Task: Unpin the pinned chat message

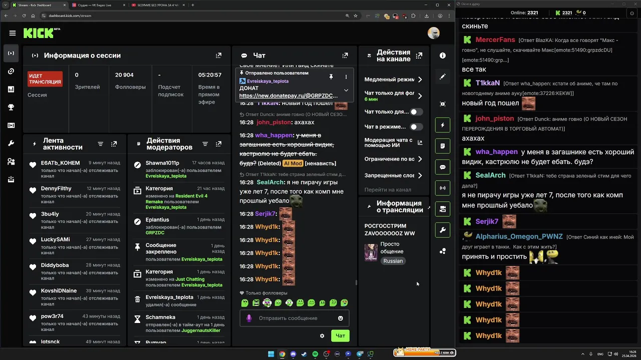Action: (x=331, y=76)
